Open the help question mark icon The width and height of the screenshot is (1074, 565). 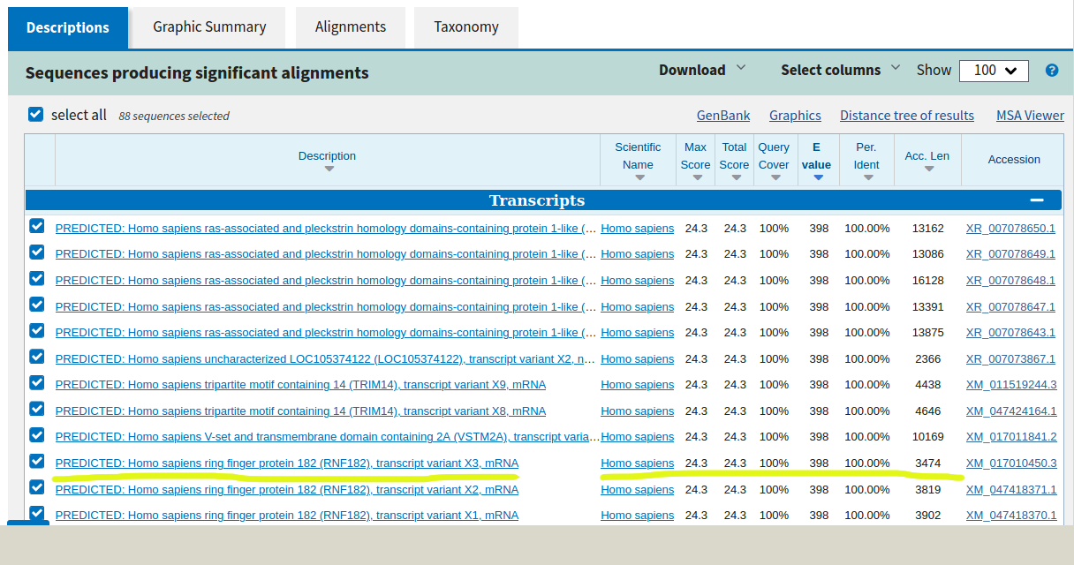[x=1051, y=71]
